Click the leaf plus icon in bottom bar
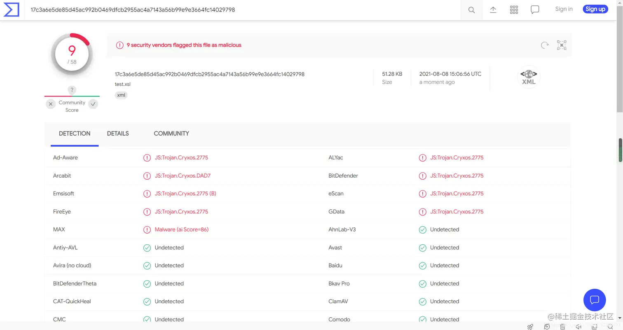Image resolution: width=623 pixels, height=330 pixels. coord(547,327)
